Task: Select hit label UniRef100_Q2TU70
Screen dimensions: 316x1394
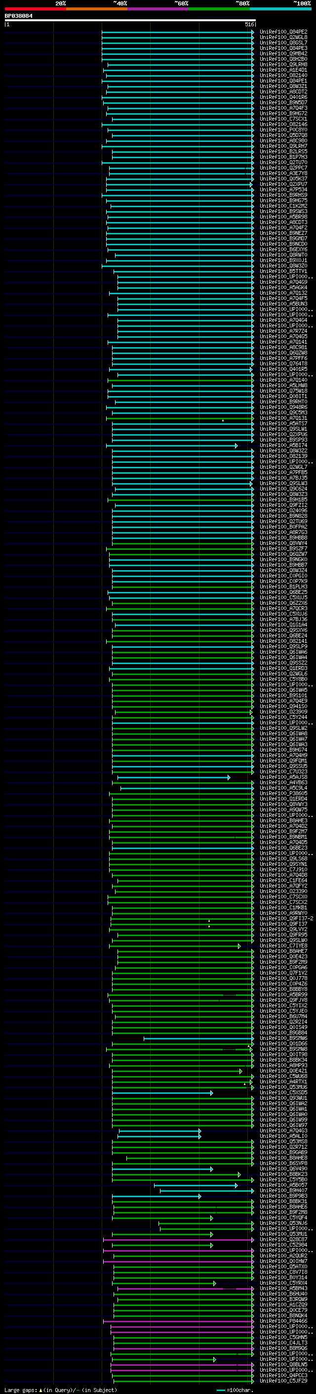Action: click(283, 162)
